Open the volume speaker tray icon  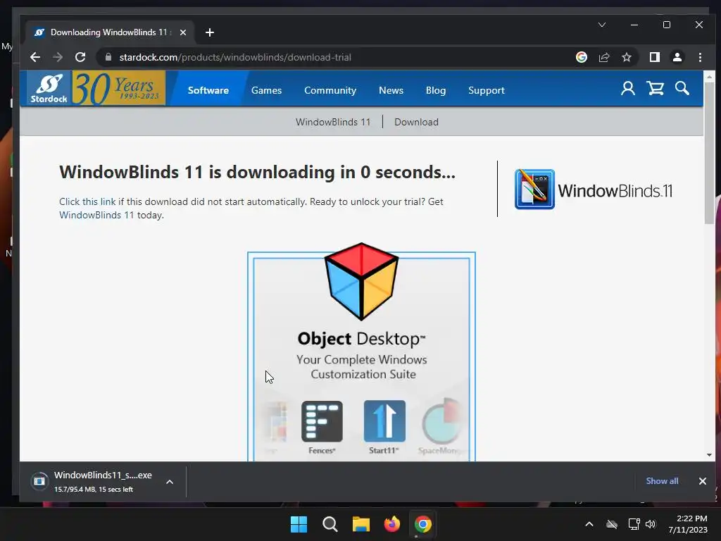pos(651,524)
